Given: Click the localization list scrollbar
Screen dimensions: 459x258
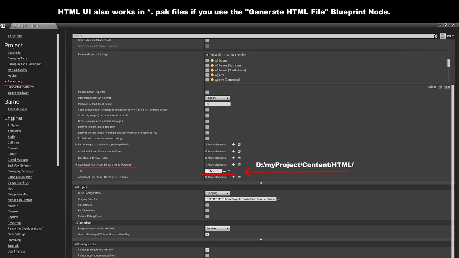Looking at the screenshot, I should [448, 63].
